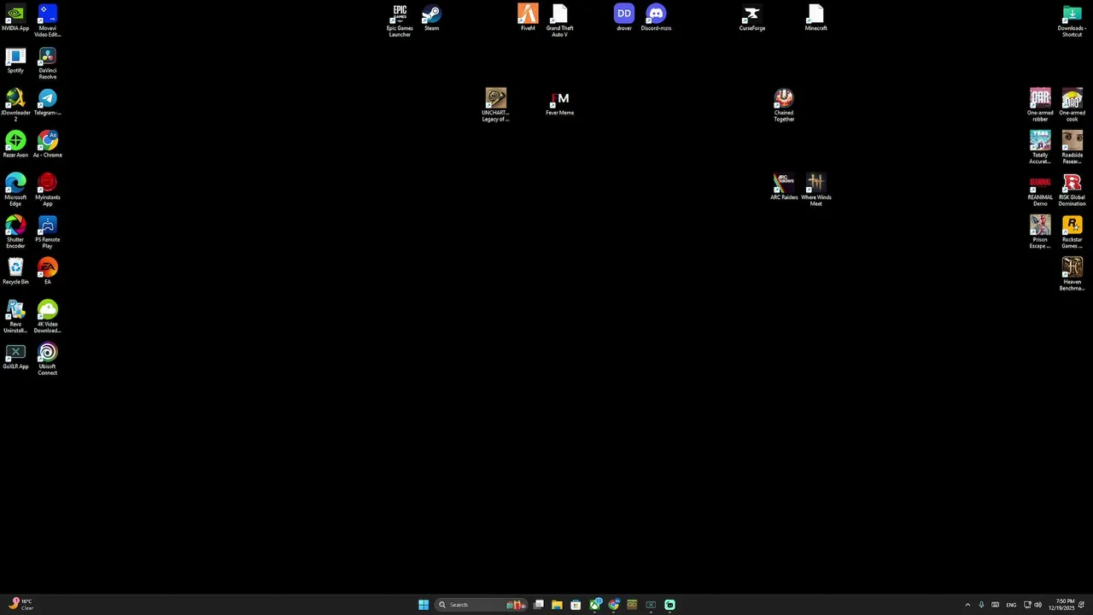Screen dimensions: 1093x615
Task: Open the network status tray icon
Action: [1027, 605]
